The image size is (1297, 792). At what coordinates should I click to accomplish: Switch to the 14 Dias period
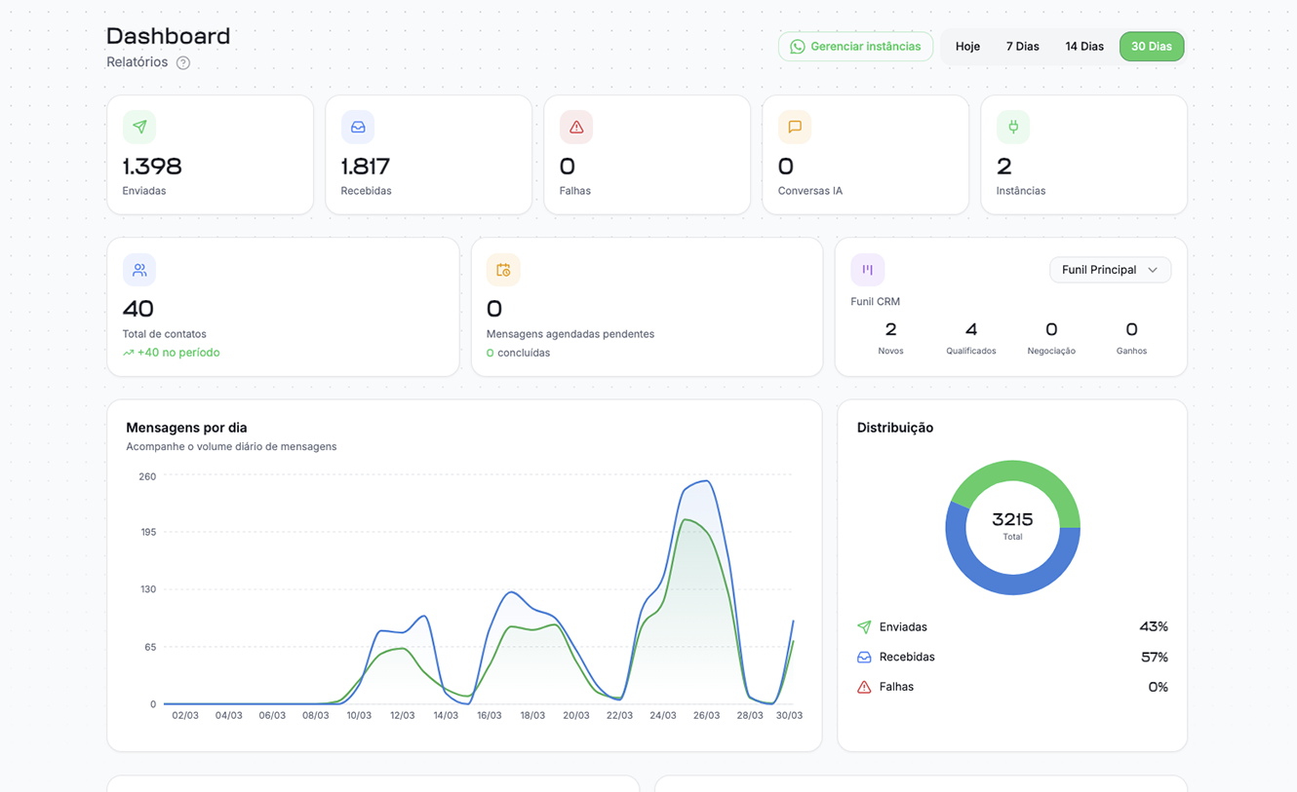click(1084, 47)
